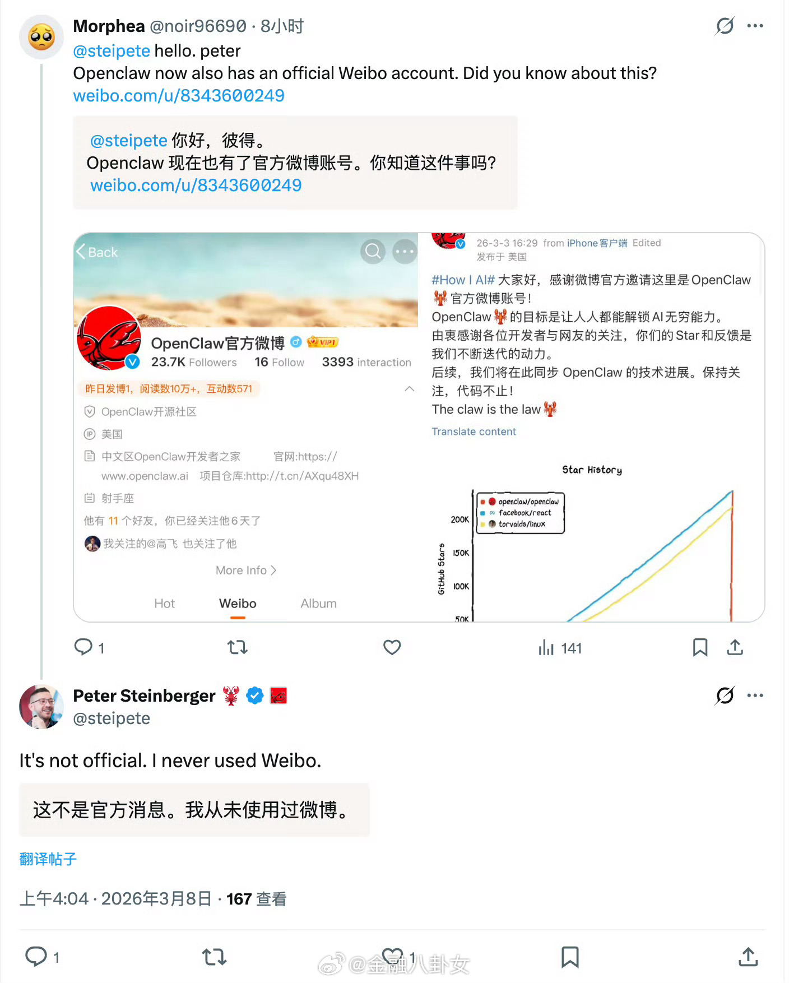Click the 翻译帖子 translate post link
Image resolution: width=789 pixels, height=983 pixels.
click(x=48, y=859)
